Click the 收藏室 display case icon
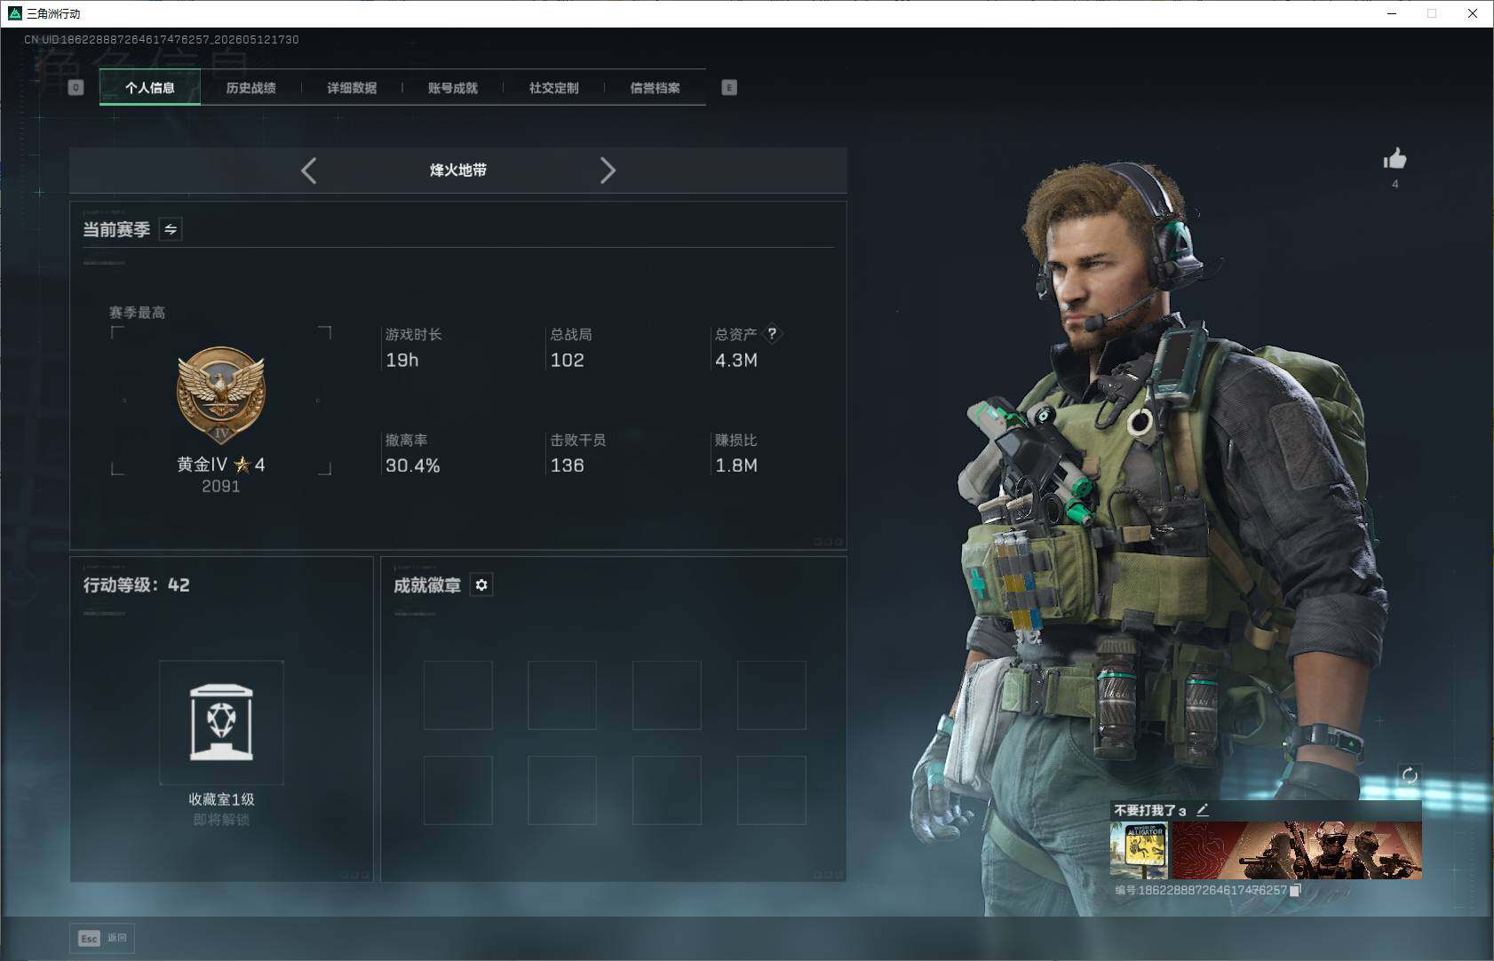 pos(221,722)
